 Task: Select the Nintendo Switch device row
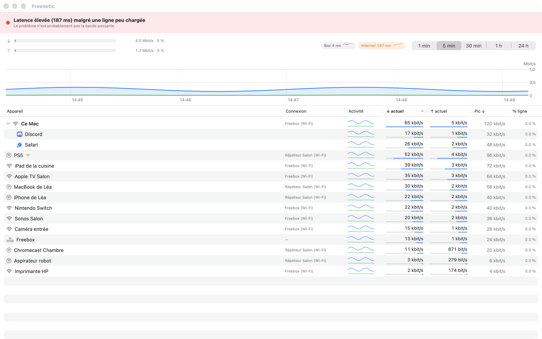pyautogui.click(x=271, y=208)
